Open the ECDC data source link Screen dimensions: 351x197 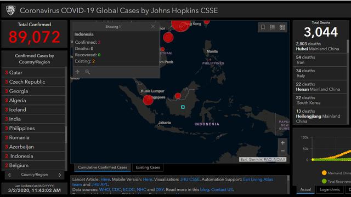129,190
